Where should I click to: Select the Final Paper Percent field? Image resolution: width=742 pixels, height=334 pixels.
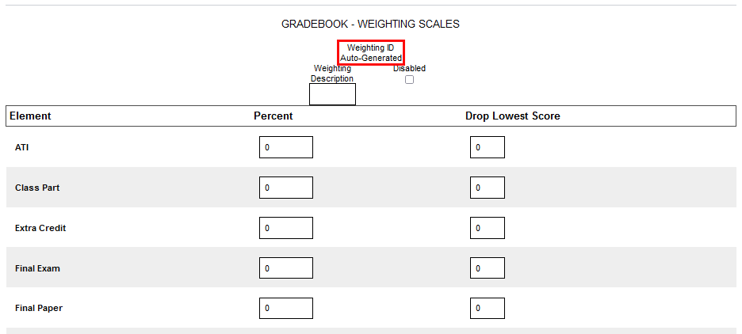point(285,308)
